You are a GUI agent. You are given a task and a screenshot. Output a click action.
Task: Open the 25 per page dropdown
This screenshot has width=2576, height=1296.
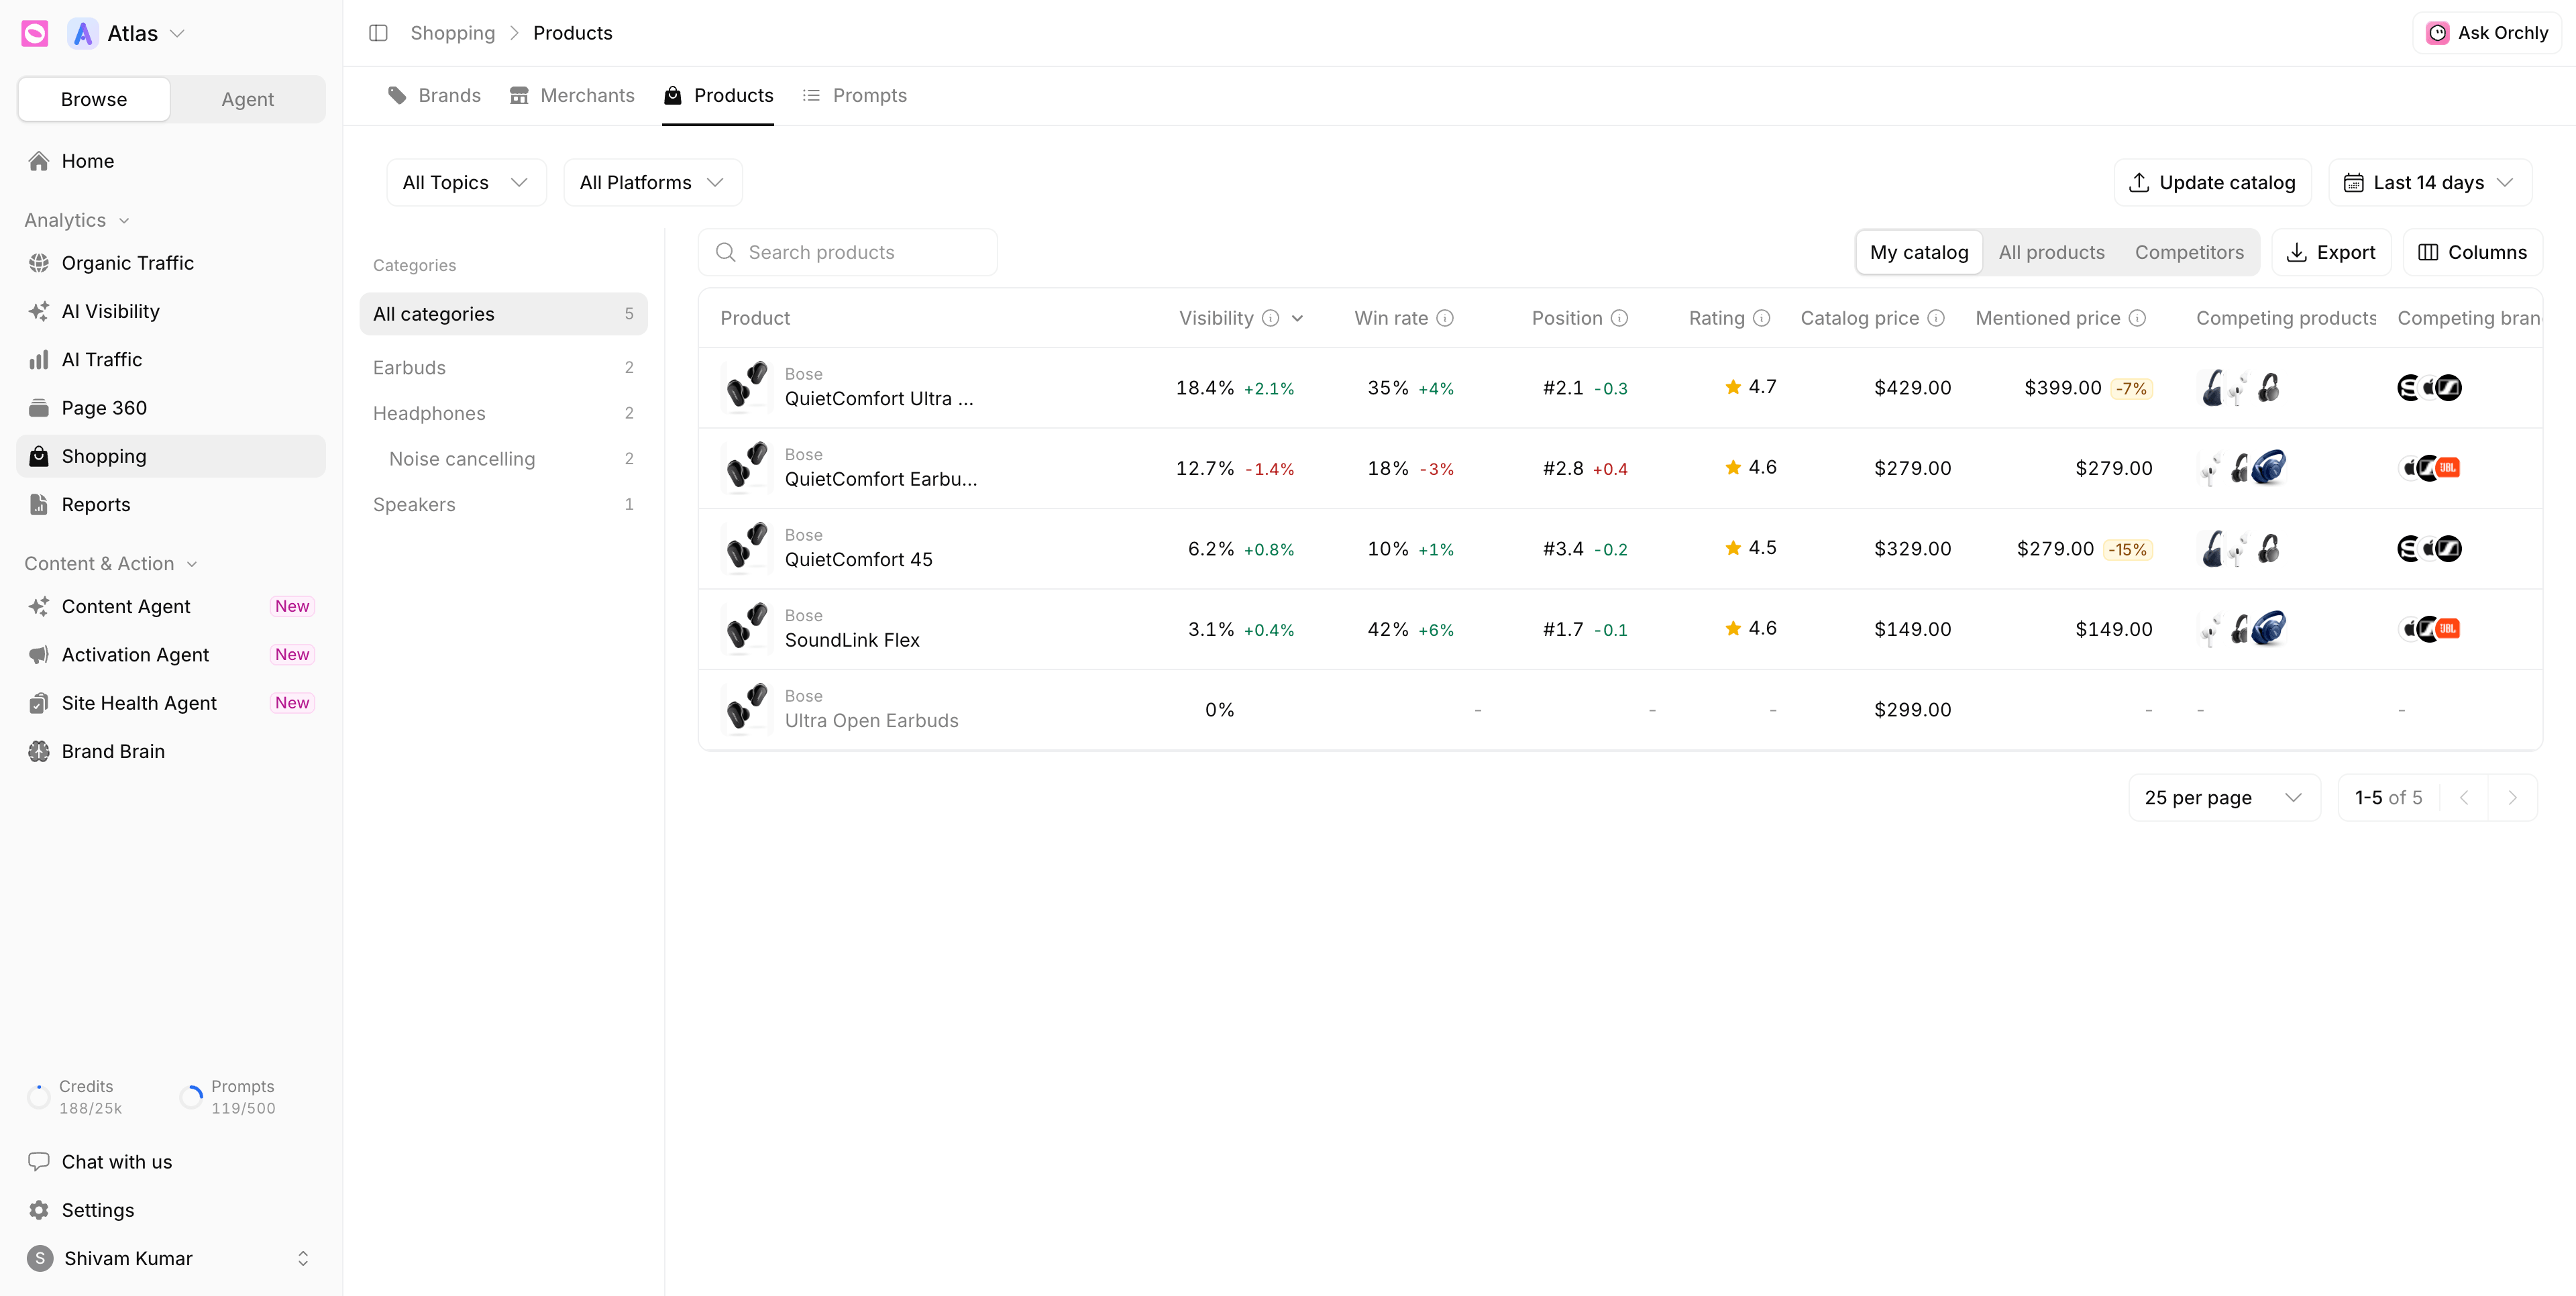click(2224, 798)
